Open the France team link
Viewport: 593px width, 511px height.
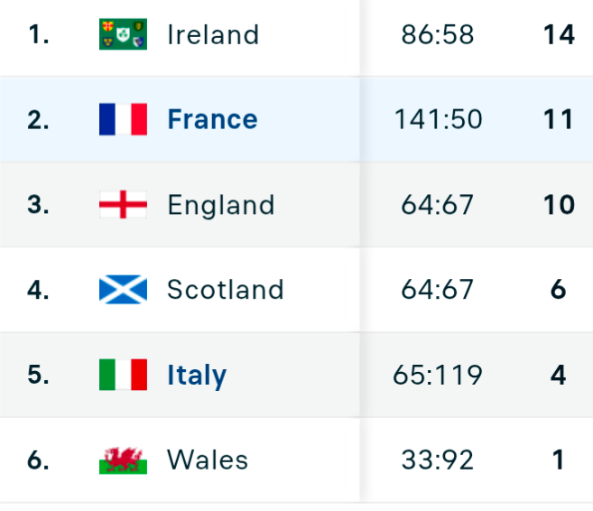(212, 119)
